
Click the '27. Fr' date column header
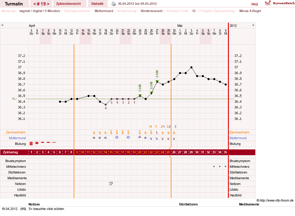pos(157,32)
